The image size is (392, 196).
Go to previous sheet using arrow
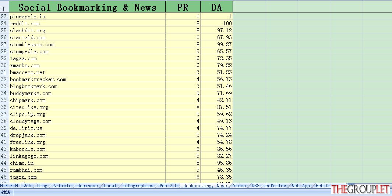pyautogui.click(x=7, y=185)
